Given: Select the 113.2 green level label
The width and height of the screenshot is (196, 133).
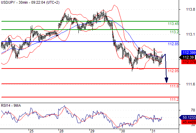Looking at the screenshot, I should click(x=174, y=32).
